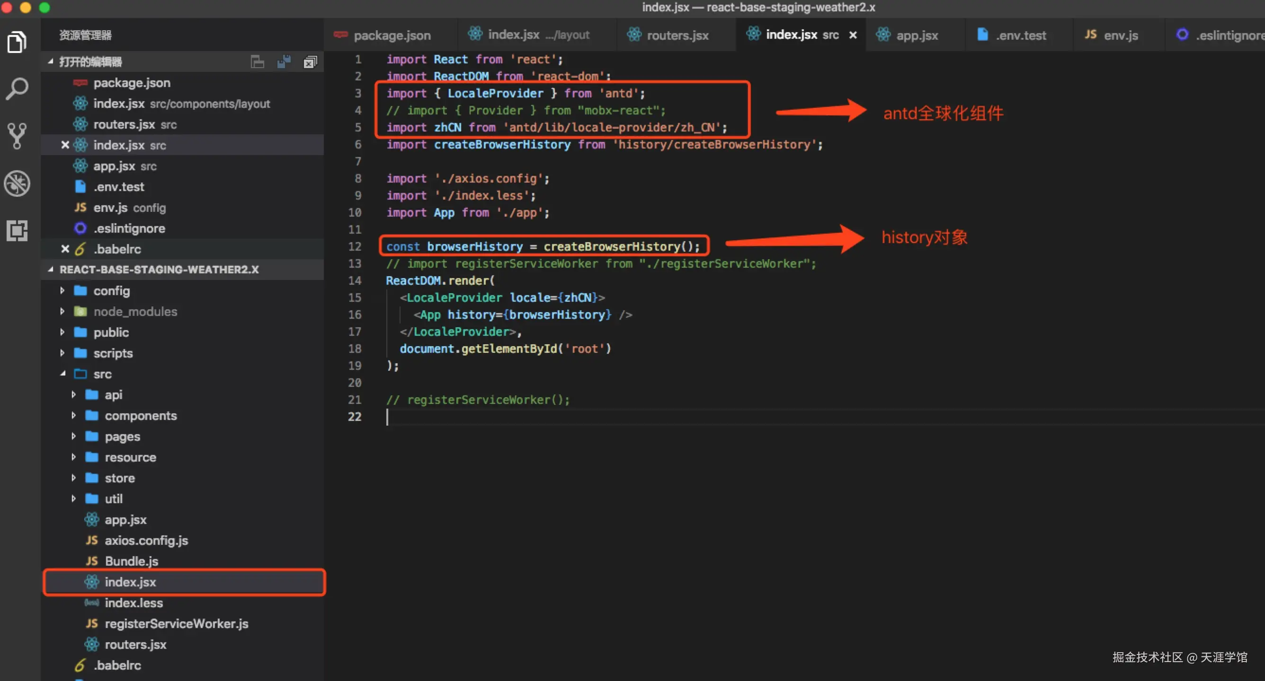
Task: Open the Extensions view icon
Action: click(17, 230)
